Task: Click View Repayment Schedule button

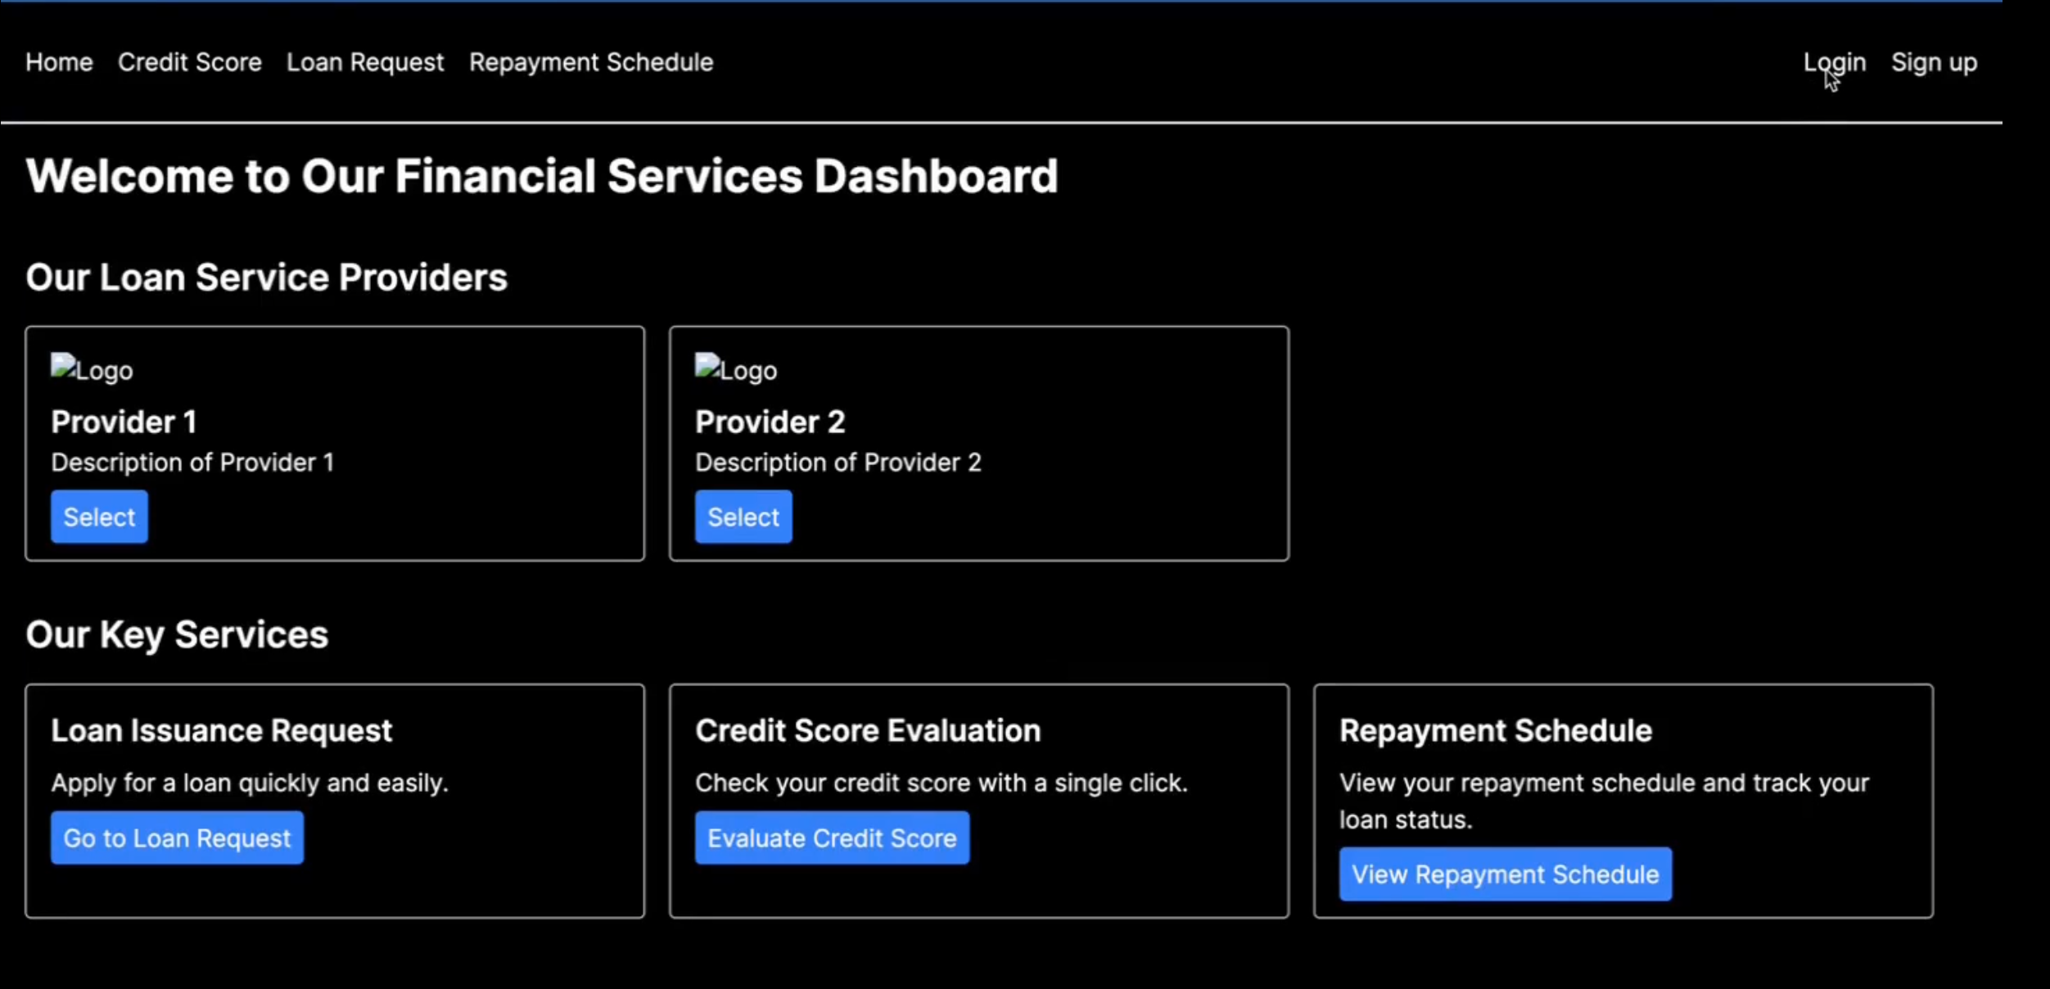Action: pos(1504,874)
